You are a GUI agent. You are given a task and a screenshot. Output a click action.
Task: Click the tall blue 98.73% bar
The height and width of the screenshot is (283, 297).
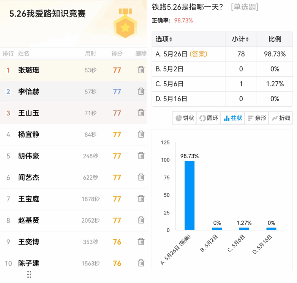click(190, 195)
